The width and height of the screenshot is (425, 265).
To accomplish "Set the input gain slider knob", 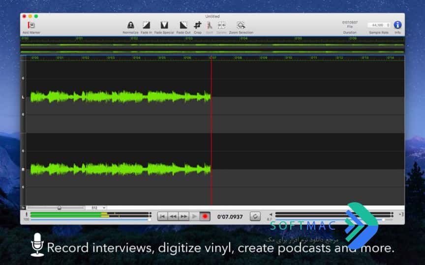I will (149, 219).
